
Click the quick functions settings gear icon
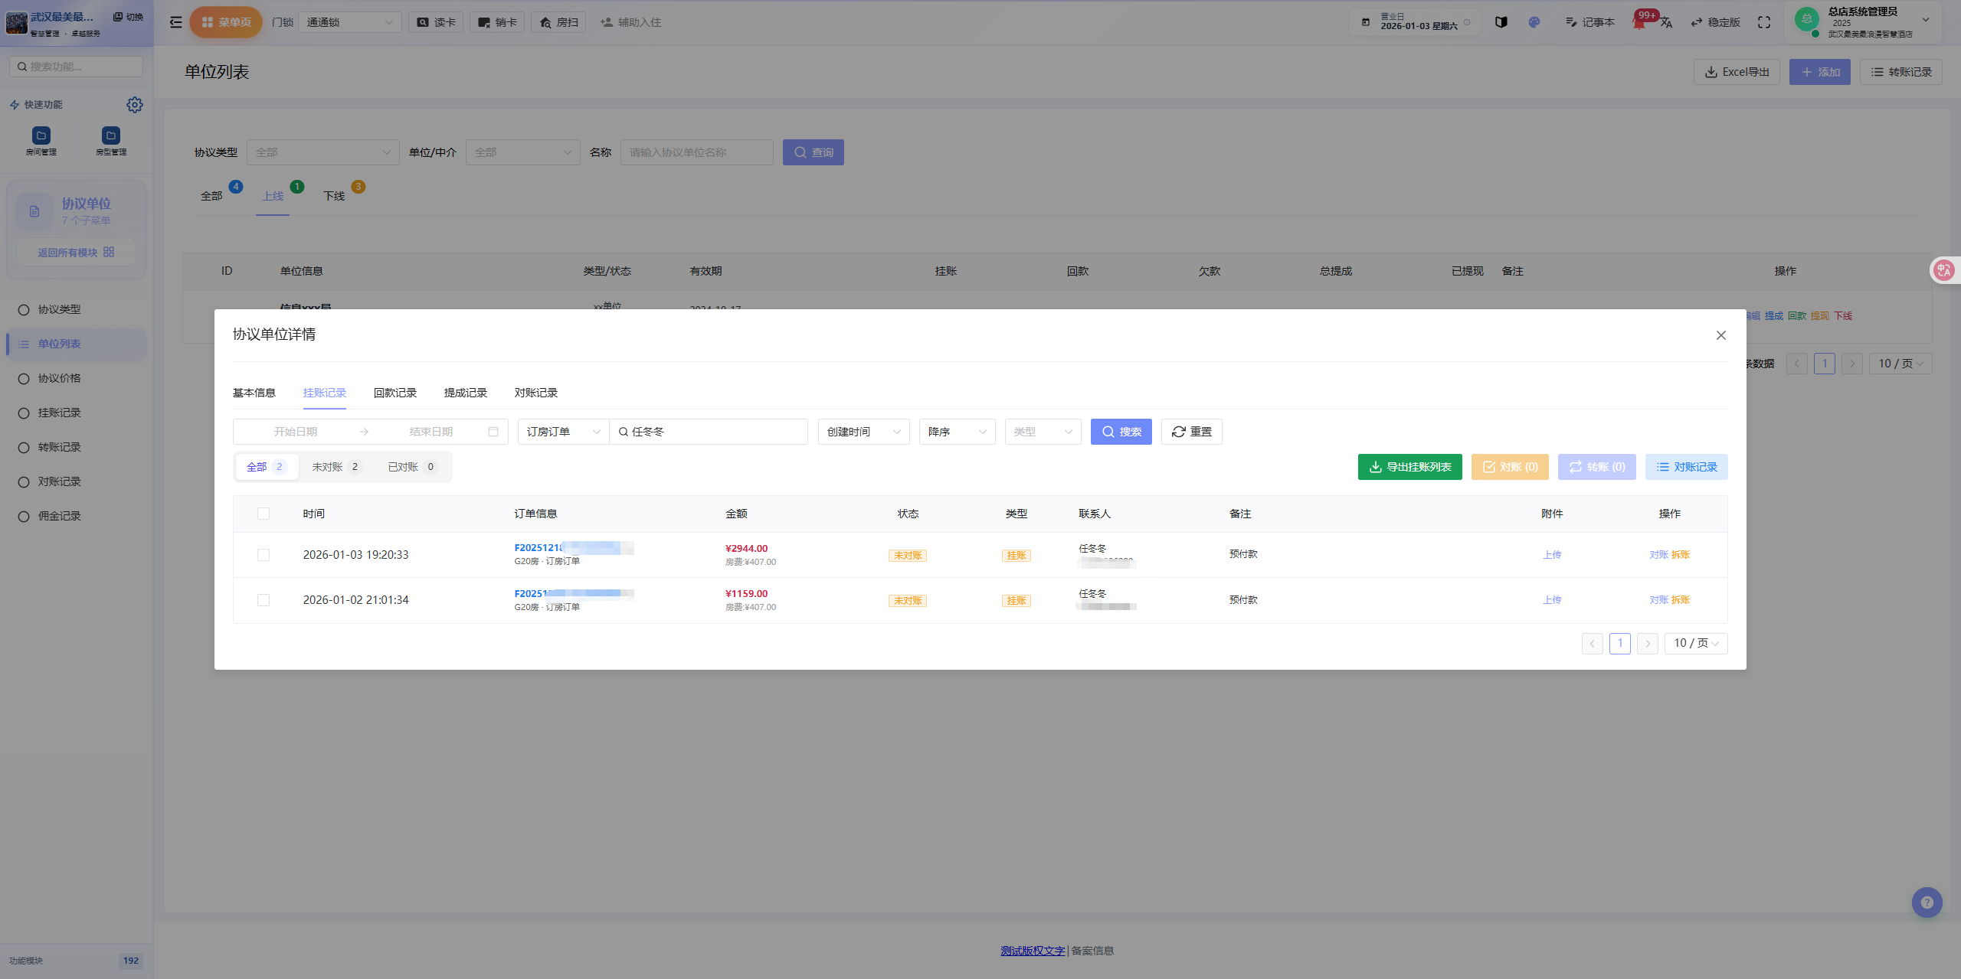[135, 105]
